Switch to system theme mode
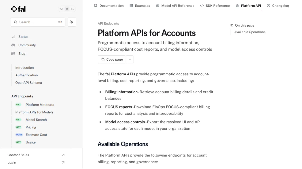 61,9
